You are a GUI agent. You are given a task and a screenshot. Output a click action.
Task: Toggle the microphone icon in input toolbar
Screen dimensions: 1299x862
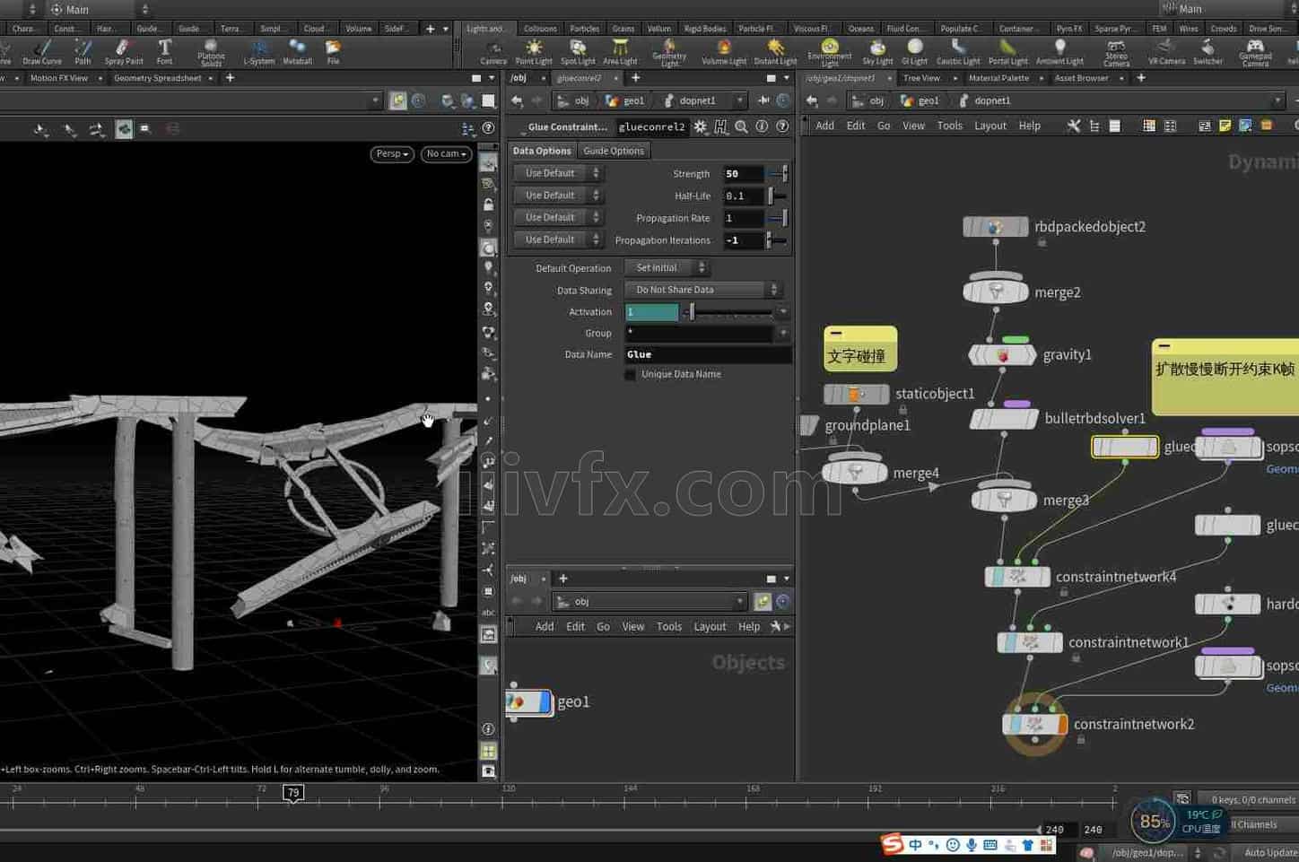[x=972, y=845]
